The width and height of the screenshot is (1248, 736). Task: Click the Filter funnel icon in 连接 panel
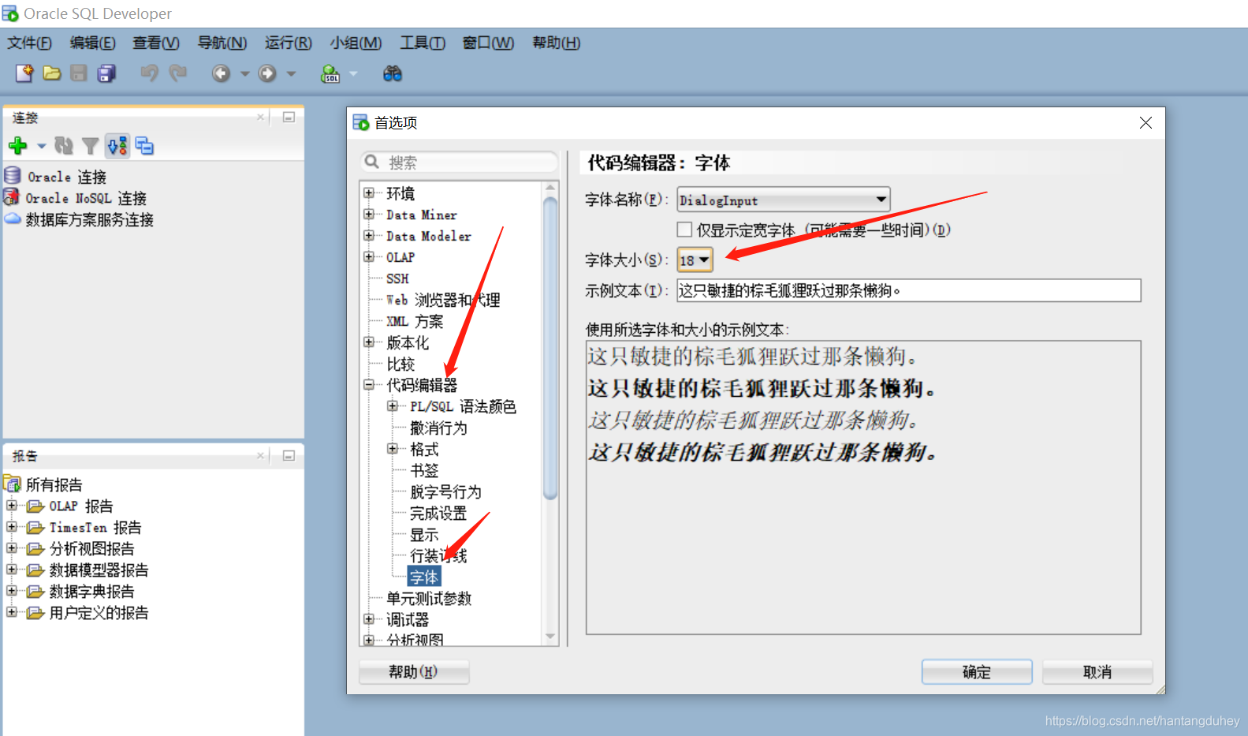tap(91, 146)
